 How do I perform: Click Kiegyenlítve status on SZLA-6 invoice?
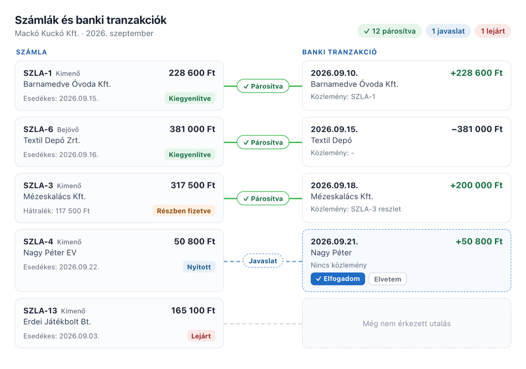coord(190,155)
